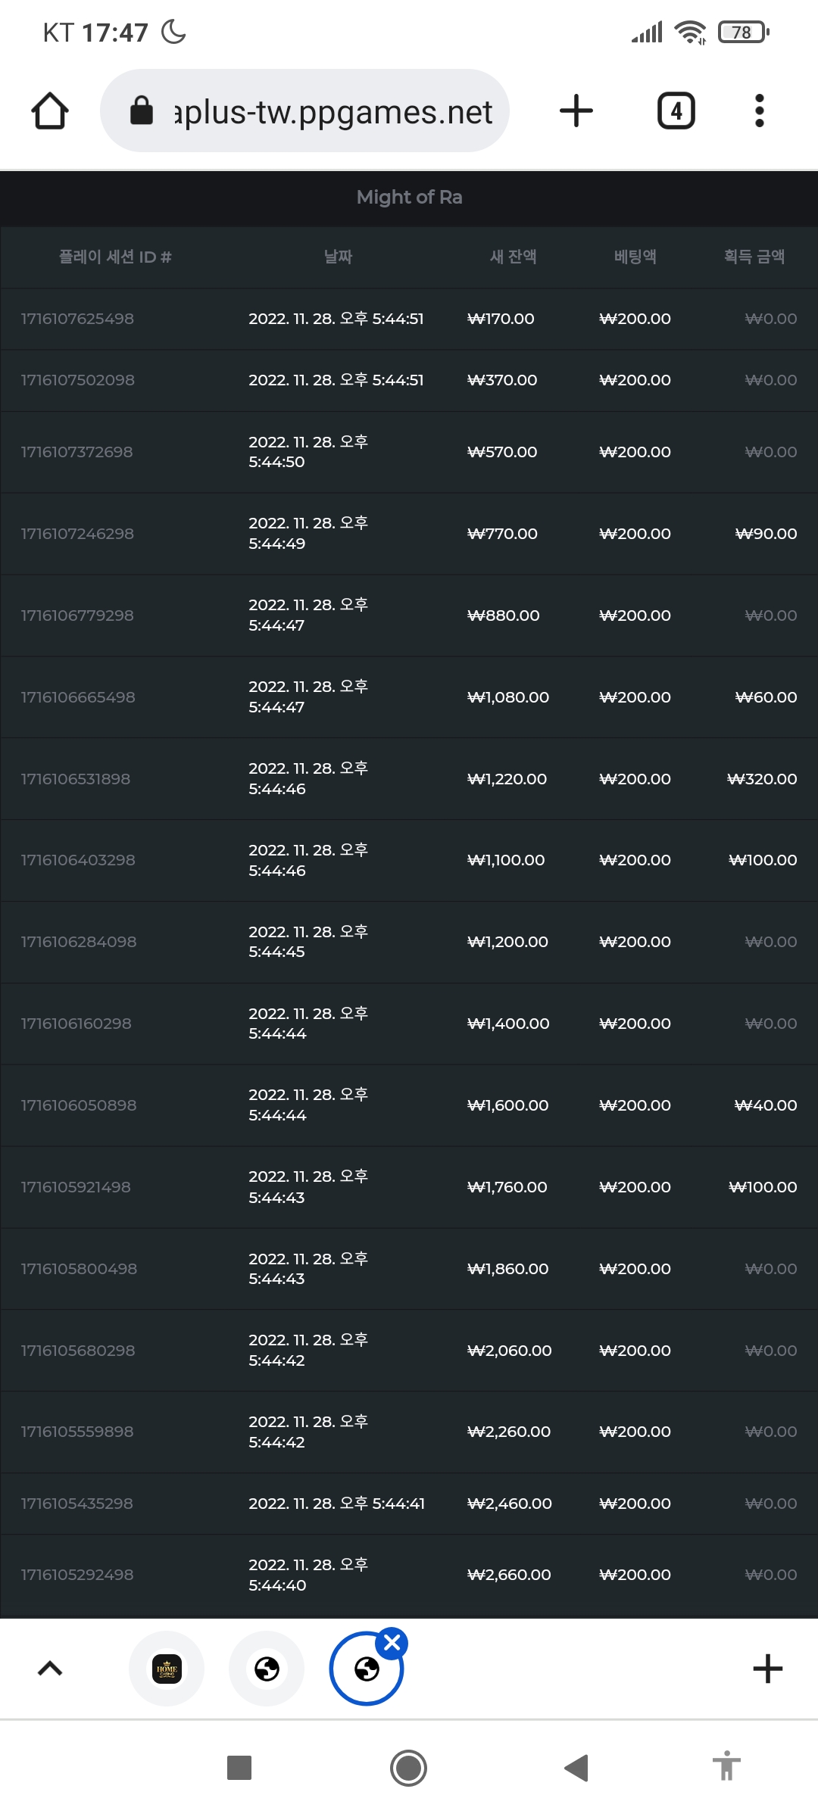
Task: Click the 획득 금액 column header
Action: (754, 257)
